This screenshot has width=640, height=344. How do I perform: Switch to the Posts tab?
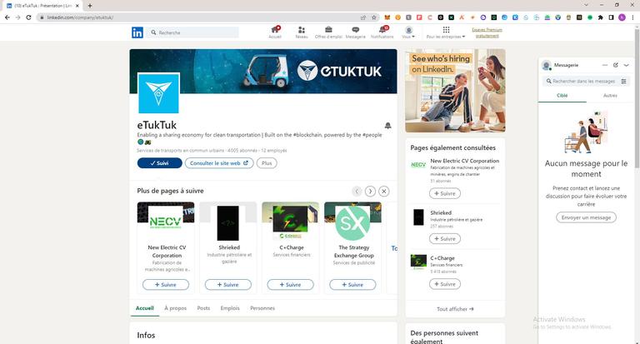click(x=203, y=308)
